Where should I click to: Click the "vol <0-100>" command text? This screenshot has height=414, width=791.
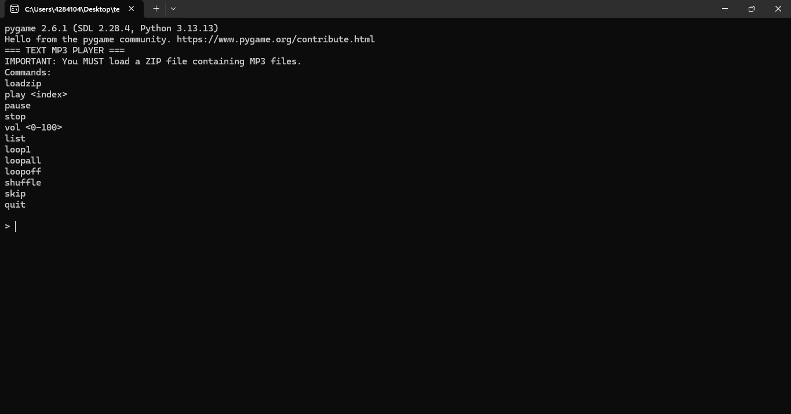pyautogui.click(x=34, y=128)
